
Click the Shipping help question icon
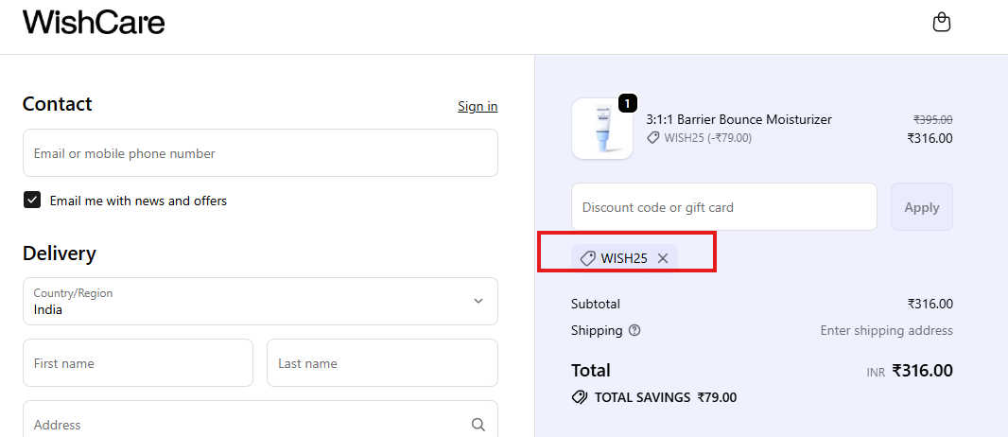(634, 330)
